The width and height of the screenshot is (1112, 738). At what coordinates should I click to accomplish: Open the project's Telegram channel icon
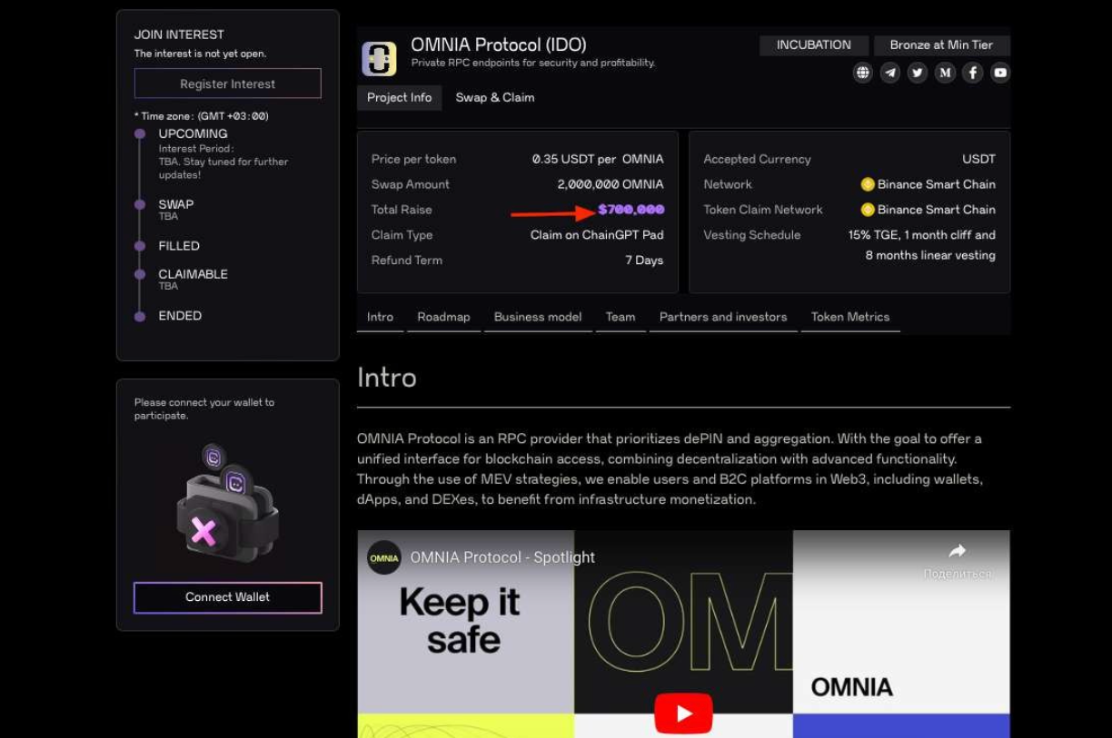[890, 73]
